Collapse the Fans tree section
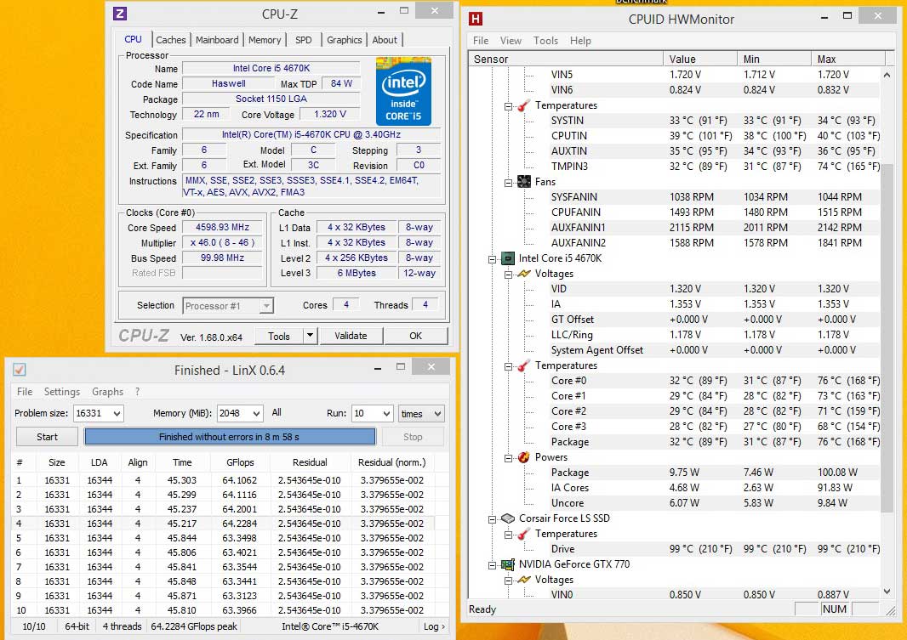Screen dimensions: 907x640 tap(509, 182)
